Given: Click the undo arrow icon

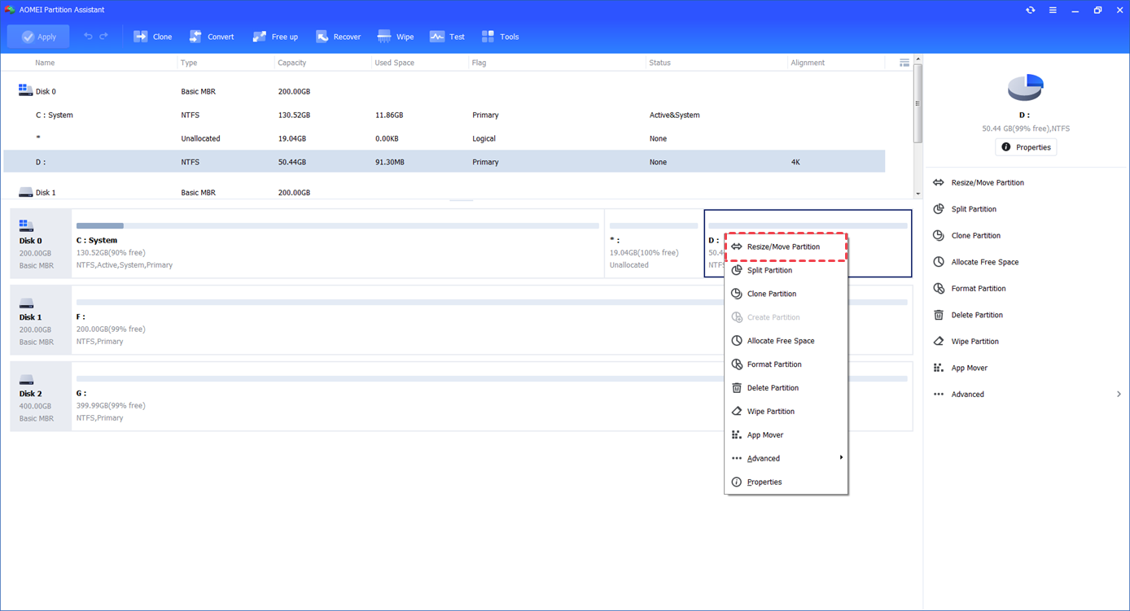Looking at the screenshot, I should [88, 37].
